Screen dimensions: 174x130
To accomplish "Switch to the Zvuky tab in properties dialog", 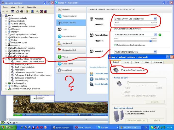I will pyautogui.click(x=126, y=62).
